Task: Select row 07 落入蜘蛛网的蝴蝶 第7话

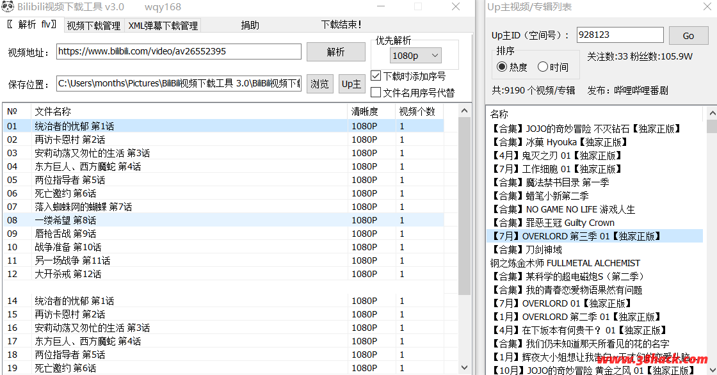Action: 223,207
